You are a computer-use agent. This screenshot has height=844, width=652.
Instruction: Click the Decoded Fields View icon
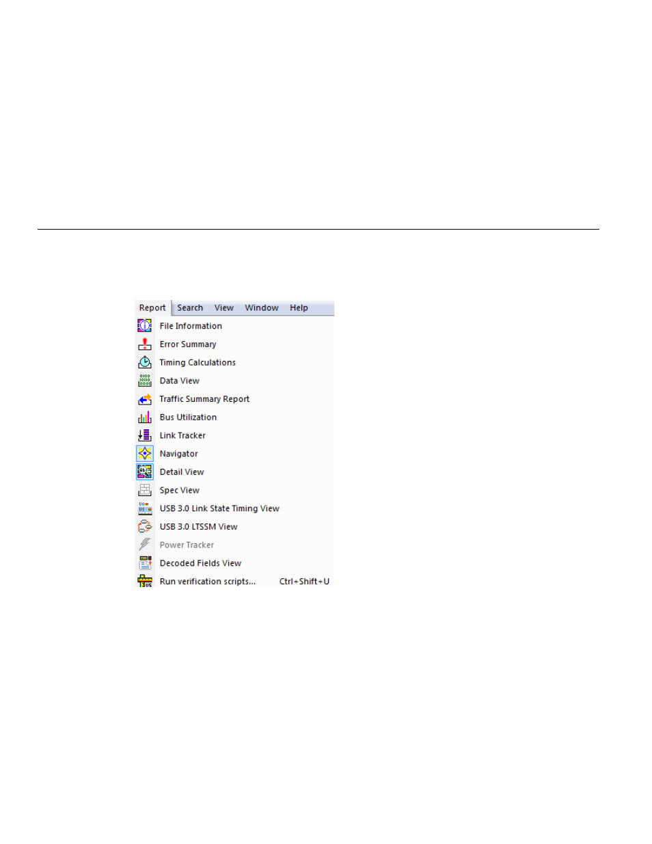click(145, 563)
